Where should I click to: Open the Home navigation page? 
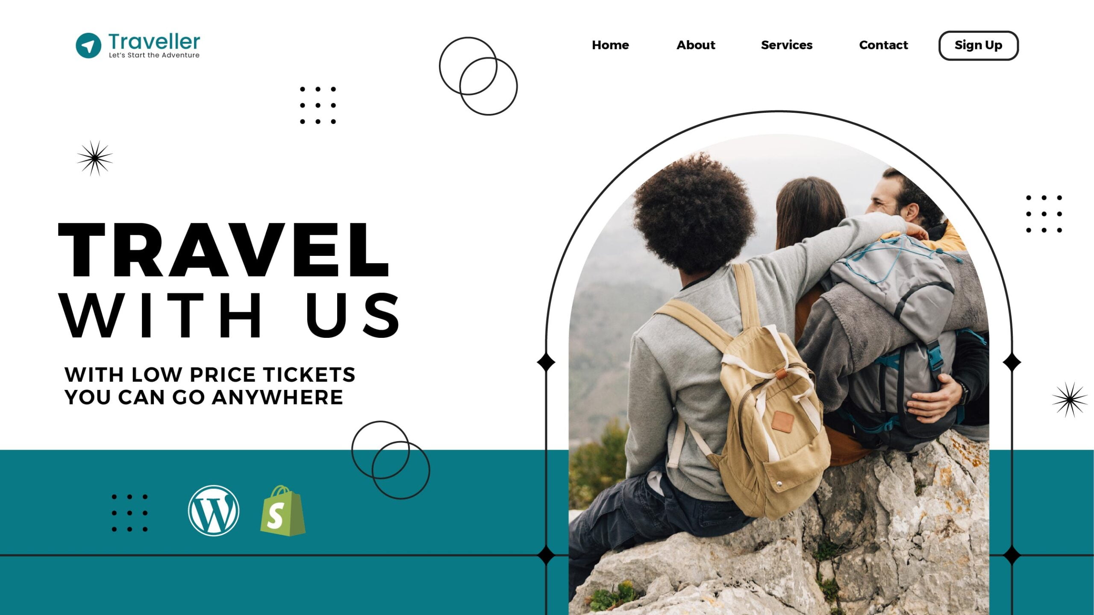pyautogui.click(x=610, y=45)
